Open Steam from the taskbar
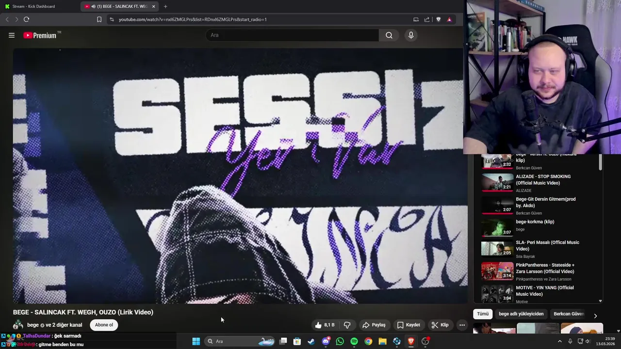Image resolution: width=621 pixels, height=349 pixels. pos(311,341)
